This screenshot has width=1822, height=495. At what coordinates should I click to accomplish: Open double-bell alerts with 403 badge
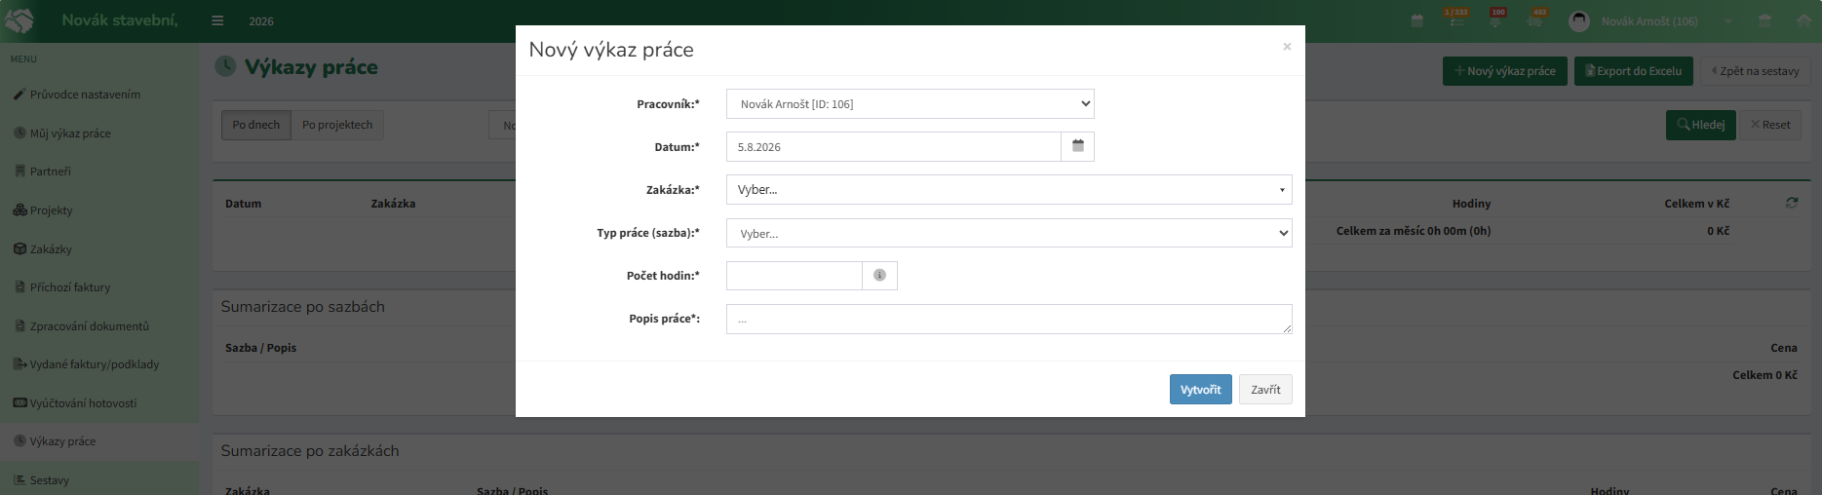(x=1535, y=19)
